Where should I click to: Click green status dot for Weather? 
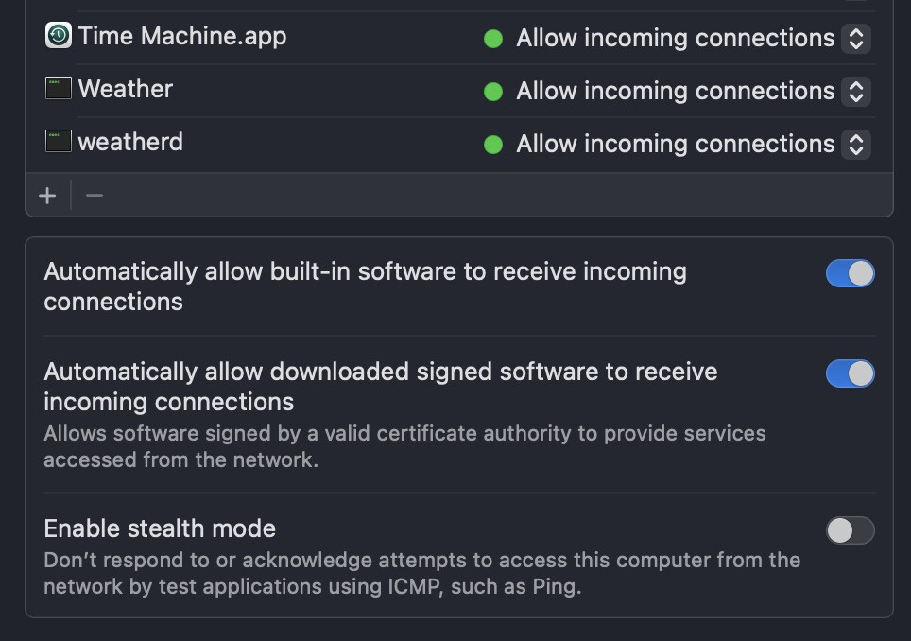(x=493, y=92)
